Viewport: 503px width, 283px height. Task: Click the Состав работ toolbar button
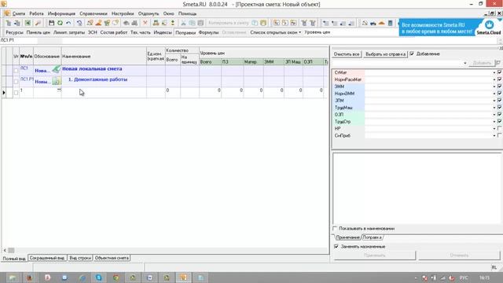point(113,32)
